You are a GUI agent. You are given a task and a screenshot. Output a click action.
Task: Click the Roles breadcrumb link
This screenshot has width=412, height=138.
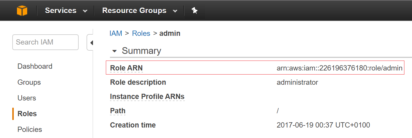[141, 33]
